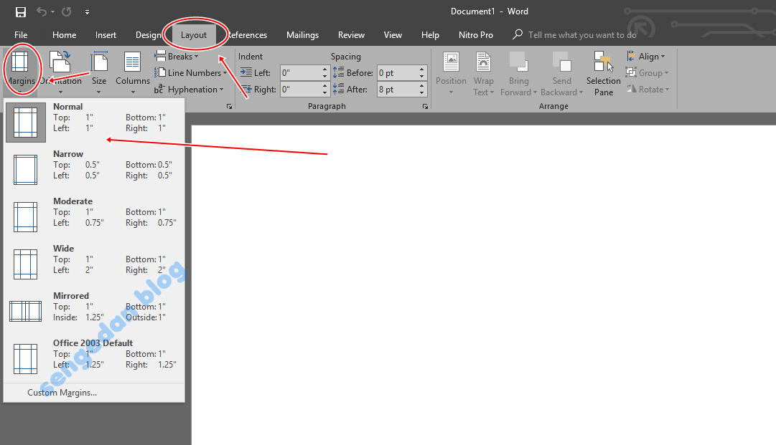
Task: Open the Group dropdown
Action: (x=647, y=73)
